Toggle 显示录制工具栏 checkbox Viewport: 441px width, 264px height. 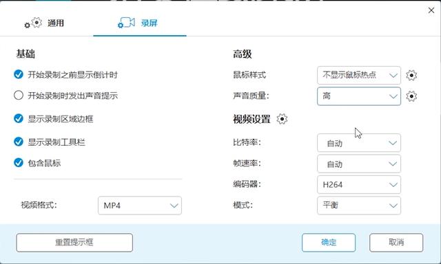point(19,142)
